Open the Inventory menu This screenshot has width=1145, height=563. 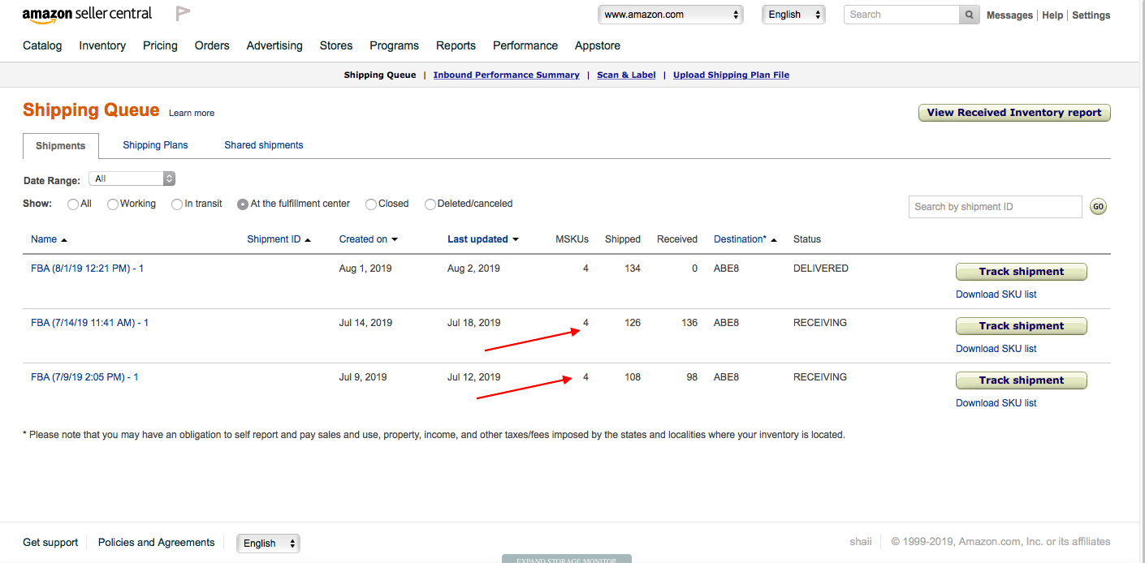pyautogui.click(x=102, y=45)
